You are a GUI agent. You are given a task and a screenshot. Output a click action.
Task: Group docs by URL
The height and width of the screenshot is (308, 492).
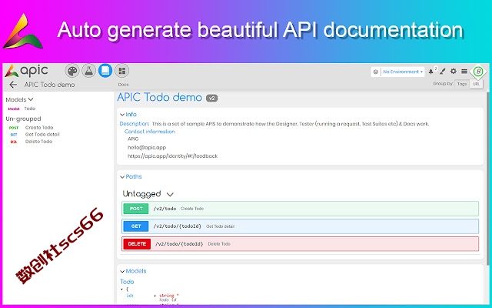[x=476, y=84]
